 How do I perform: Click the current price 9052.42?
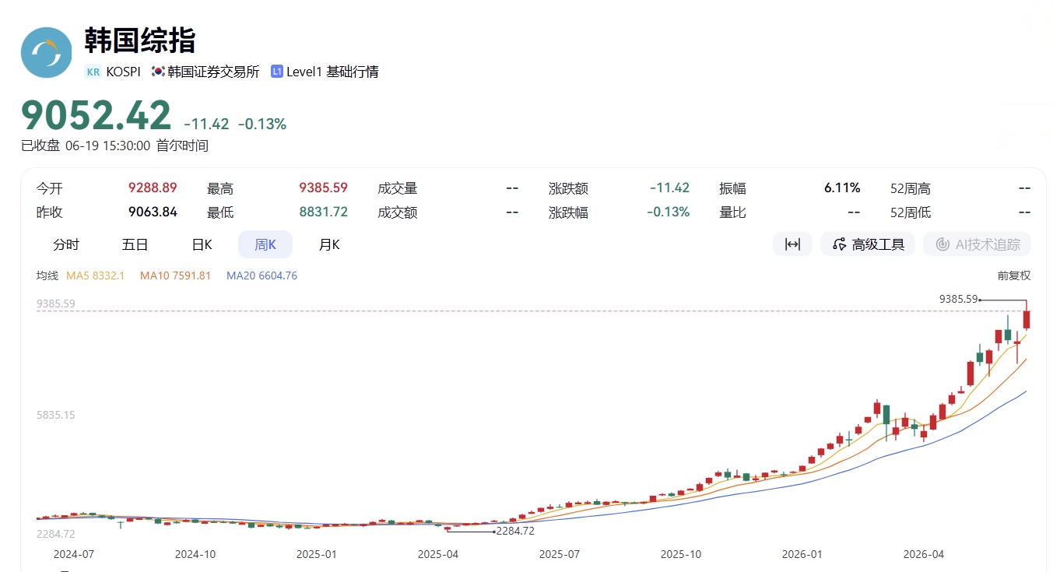tap(96, 116)
